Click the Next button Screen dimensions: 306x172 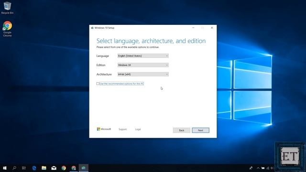pyautogui.click(x=201, y=130)
